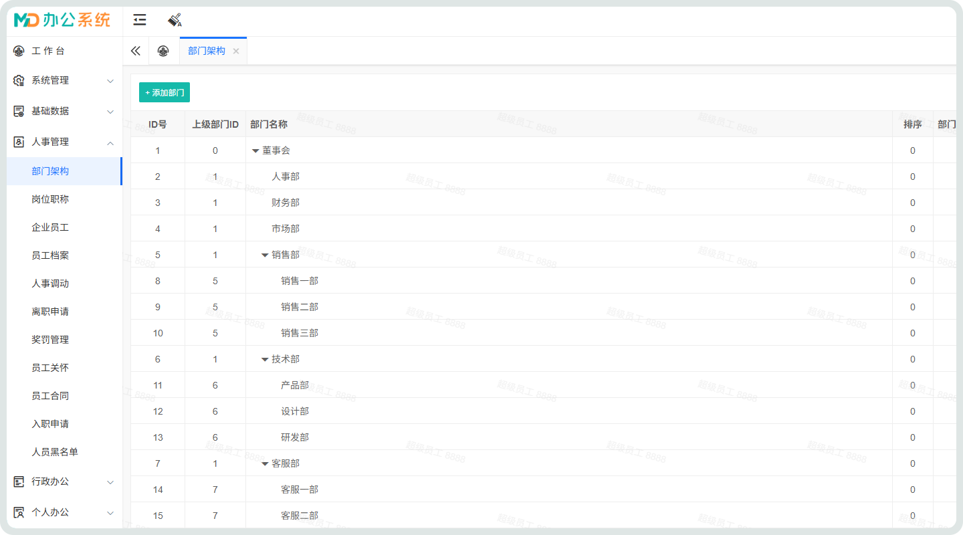Image resolution: width=963 pixels, height=535 pixels.
Task: Close the 部门架构 tab
Action: [236, 51]
